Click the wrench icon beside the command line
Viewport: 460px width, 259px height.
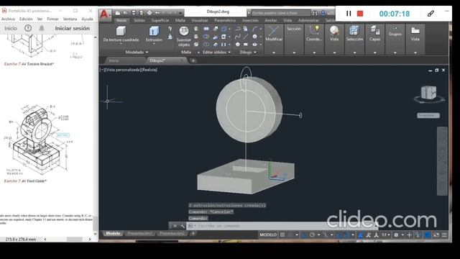tap(183, 226)
